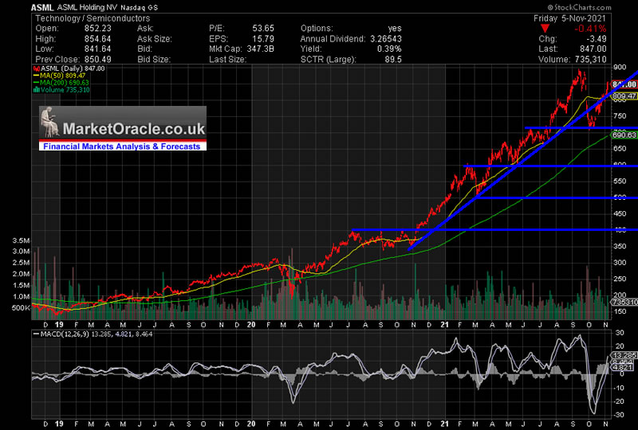
Task: Click the Financial Markets Analysis & Forecasts tagline
Action: tap(122, 147)
